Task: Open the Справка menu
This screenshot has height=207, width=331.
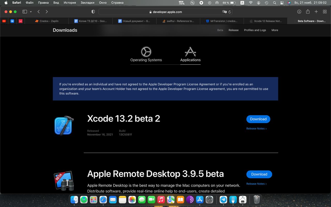Action: tap(117, 3)
